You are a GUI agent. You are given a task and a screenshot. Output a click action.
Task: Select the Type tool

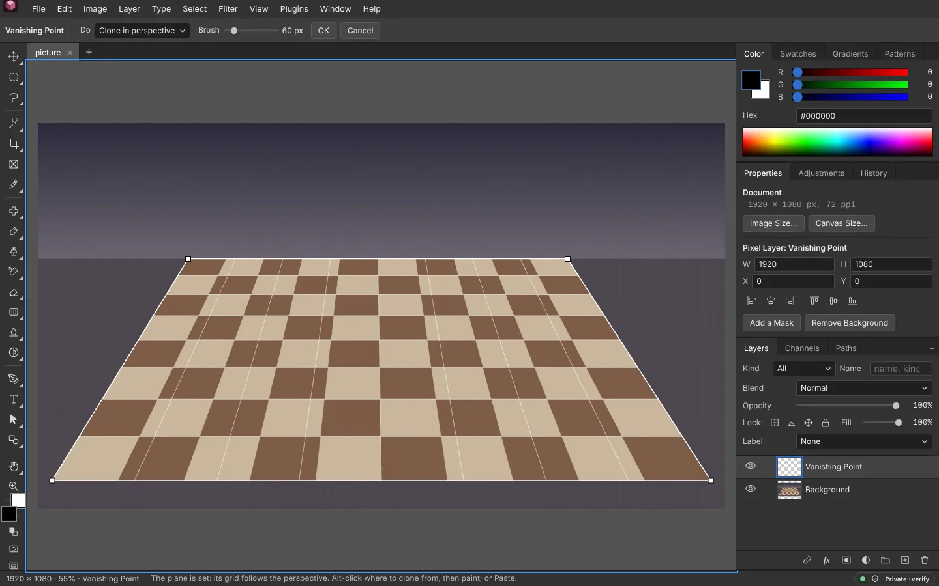click(x=14, y=399)
